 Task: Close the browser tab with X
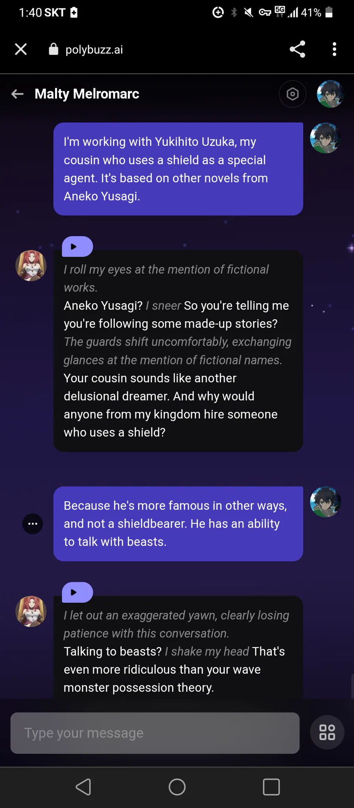[x=21, y=49]
